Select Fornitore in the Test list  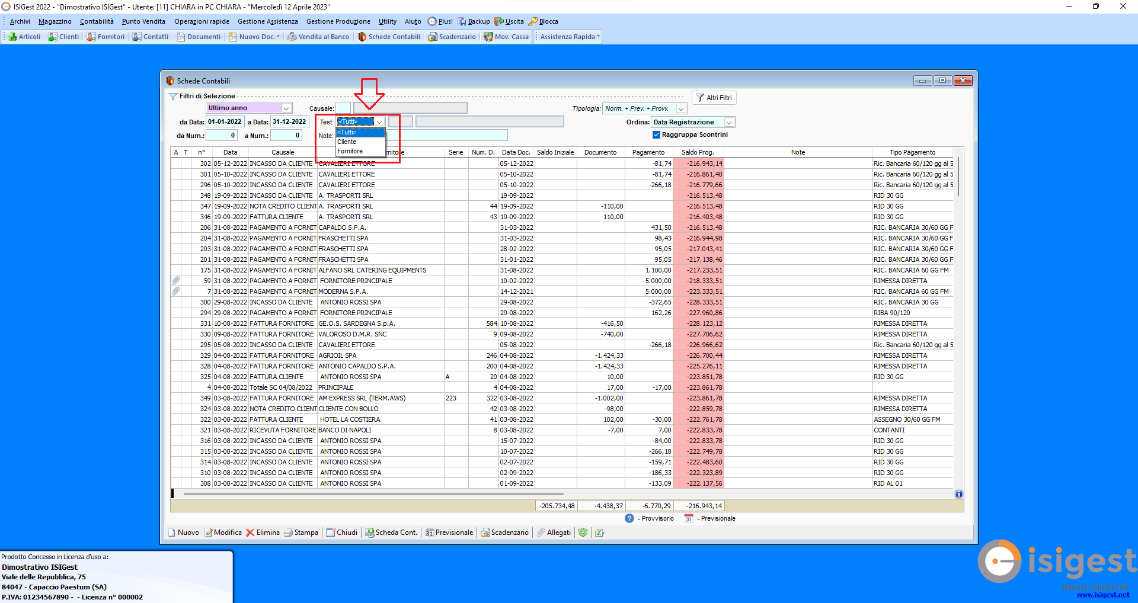point(360,152)
